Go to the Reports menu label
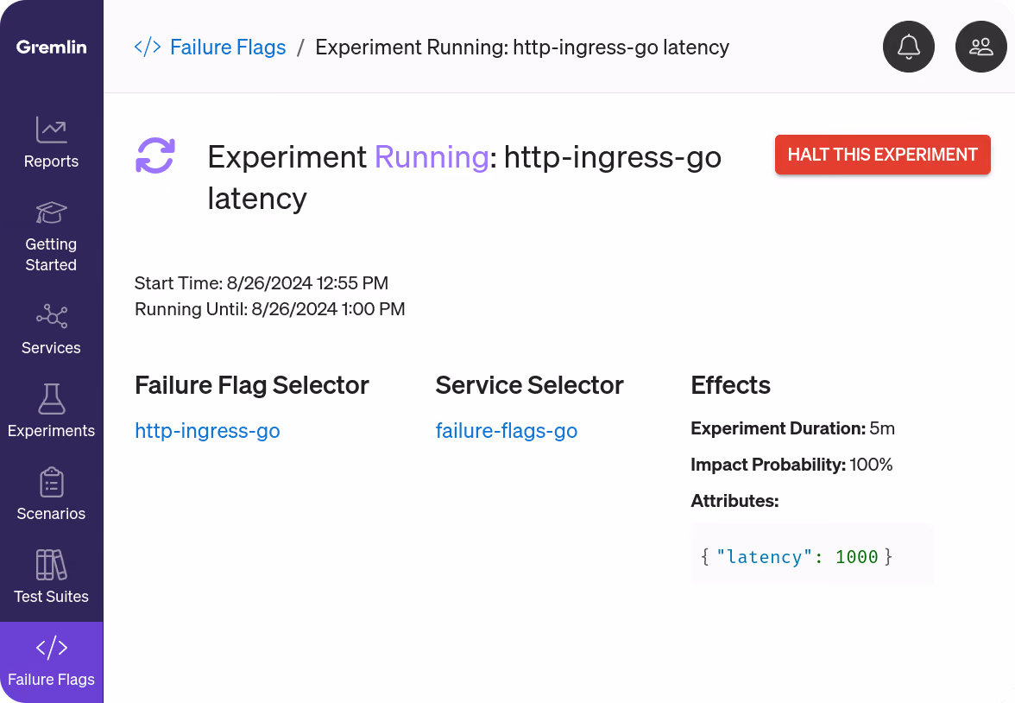 coord(51,161)
